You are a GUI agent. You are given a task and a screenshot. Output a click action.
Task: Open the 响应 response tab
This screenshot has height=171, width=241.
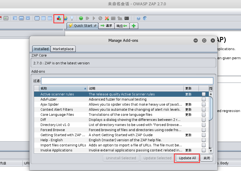click(122, 26)
